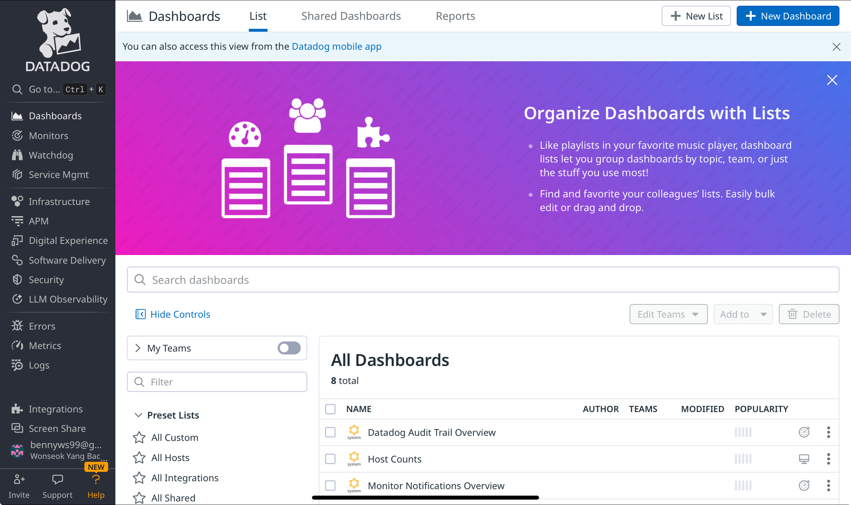Go to Infrastructure section

pyautogui.click(x=59, y=202)
